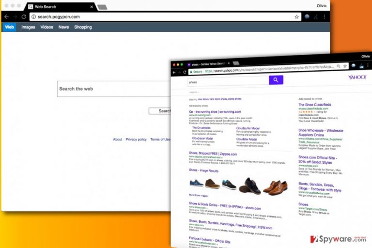Open the globe extension in Yahoo window
Image resolution: width=372 pixels, height=248 pixels.
(x=354, y=66)
